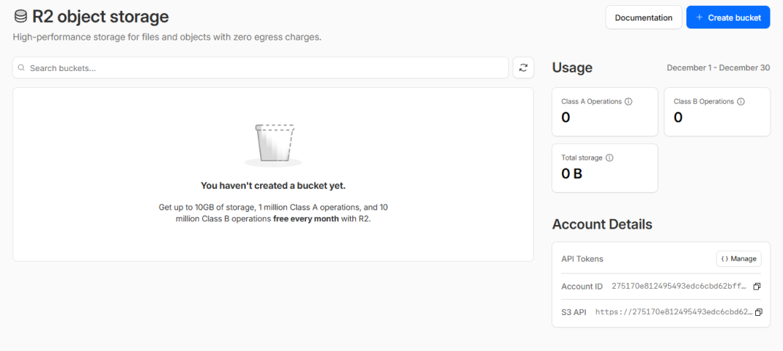The image size is (783, 351).
Task: Show Total storage info tooltip
Action: [609, 158]
